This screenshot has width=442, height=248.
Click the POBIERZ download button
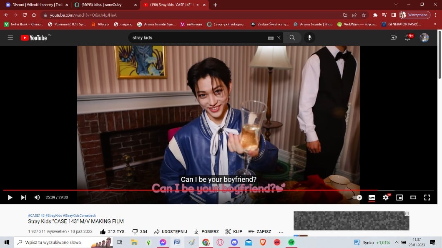[206, 231]
